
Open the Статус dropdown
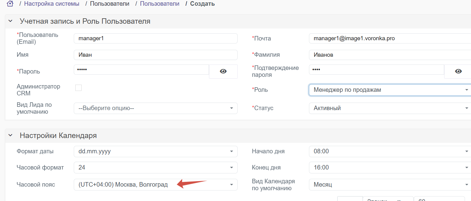pyautogui.click(x=388, y=108)
